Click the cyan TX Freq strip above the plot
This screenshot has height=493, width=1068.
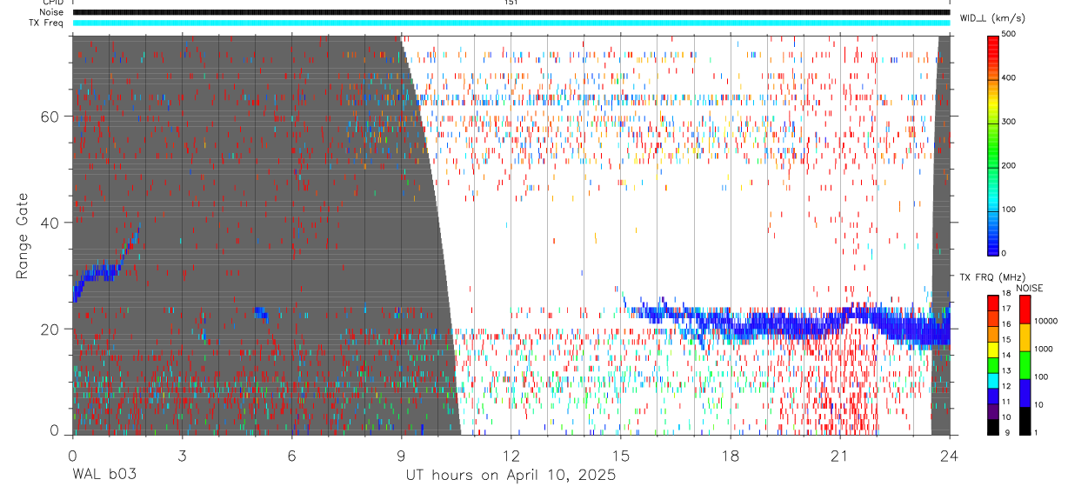[x=511, y=23]
